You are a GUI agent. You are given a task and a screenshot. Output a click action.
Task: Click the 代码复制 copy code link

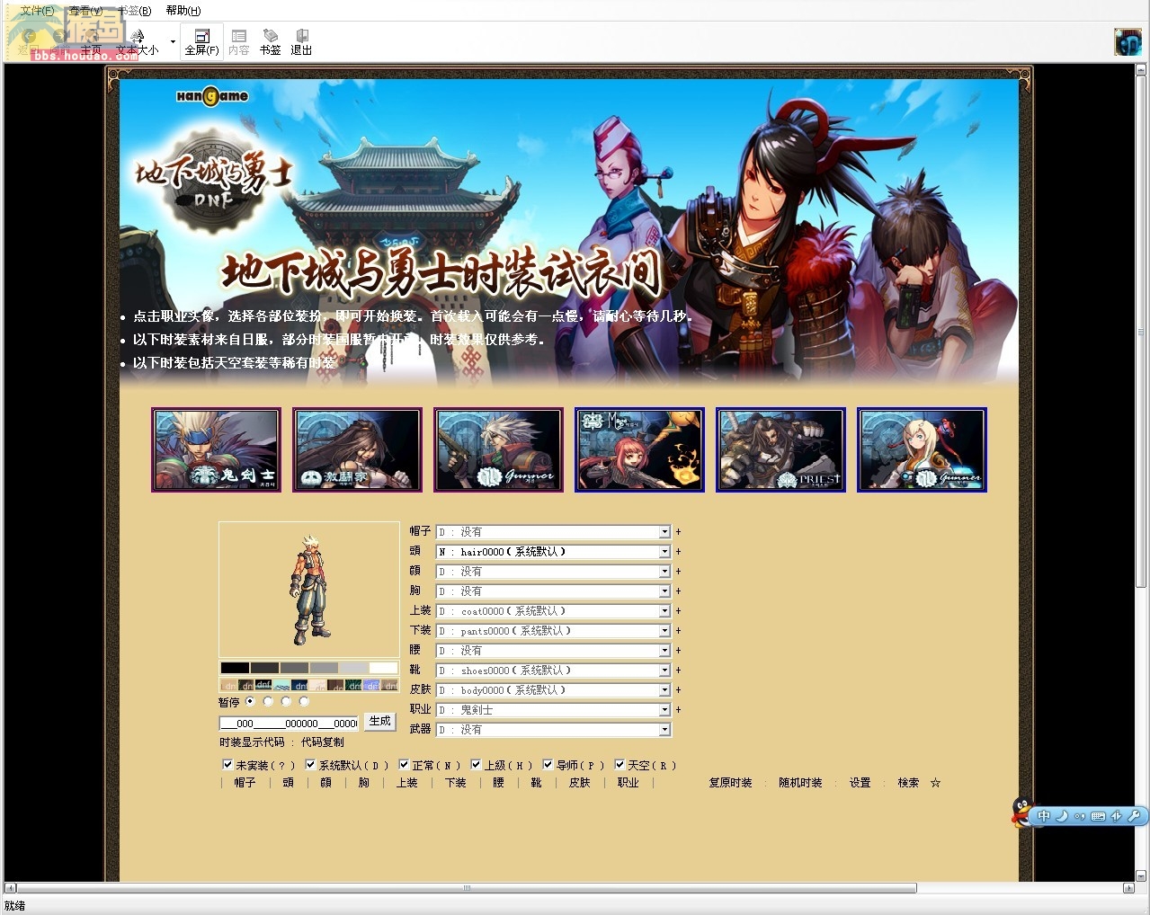(x=323, y=742)
